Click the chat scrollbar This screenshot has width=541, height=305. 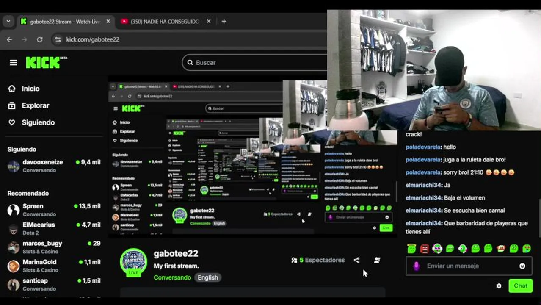pyautogui.click(x=539, y=218)
